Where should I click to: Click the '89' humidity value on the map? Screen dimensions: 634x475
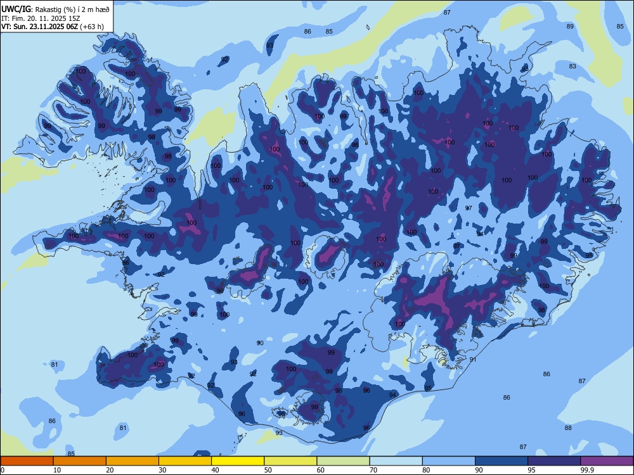[x=570, y=26]
